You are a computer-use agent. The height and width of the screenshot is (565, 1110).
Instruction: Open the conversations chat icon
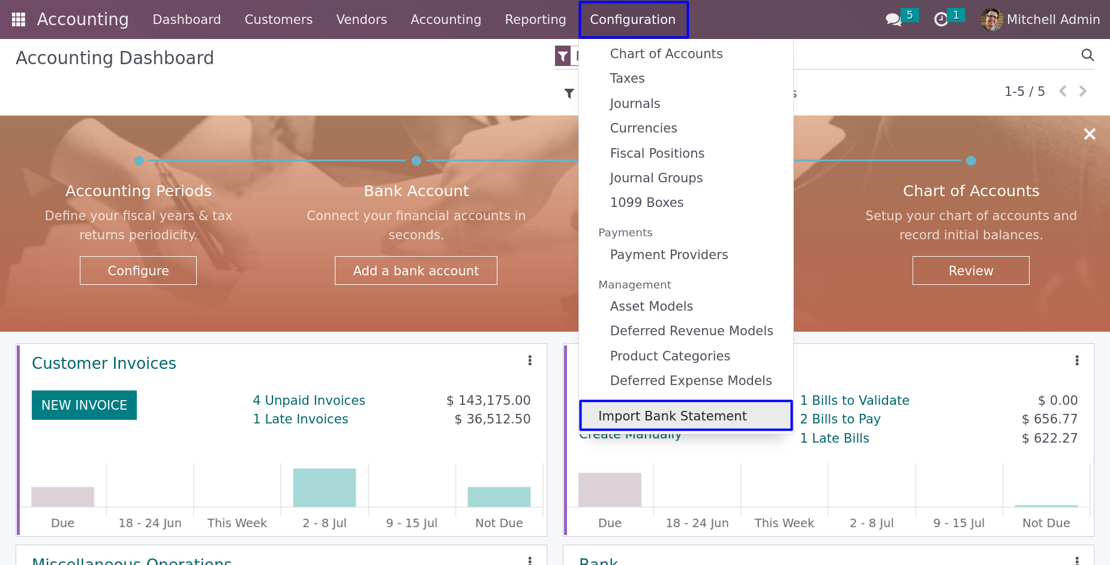tap(893, 20)
